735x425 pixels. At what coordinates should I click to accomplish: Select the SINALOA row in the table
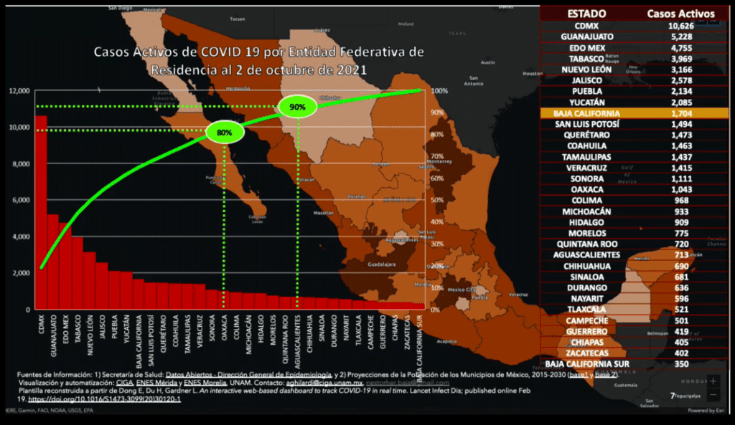[635, 277]
